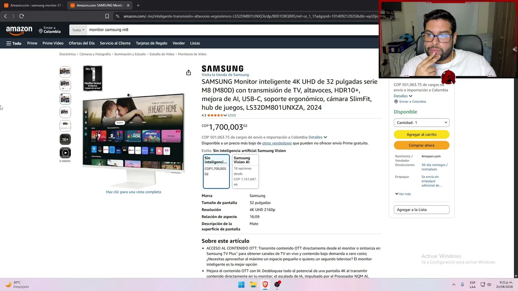Open the Electrónica breadcrumb
Viewport: 518px width, 291px height.
[68, 54]
